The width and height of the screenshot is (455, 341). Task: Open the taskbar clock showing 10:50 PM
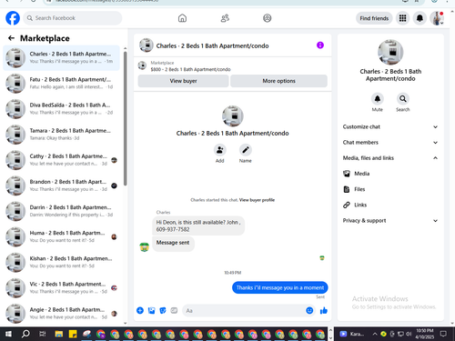coord(425,334)
